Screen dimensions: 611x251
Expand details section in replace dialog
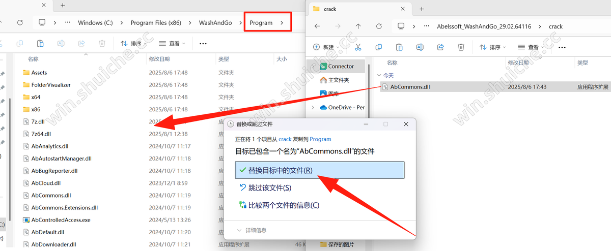pyautogui.click(x=252, y=230)
